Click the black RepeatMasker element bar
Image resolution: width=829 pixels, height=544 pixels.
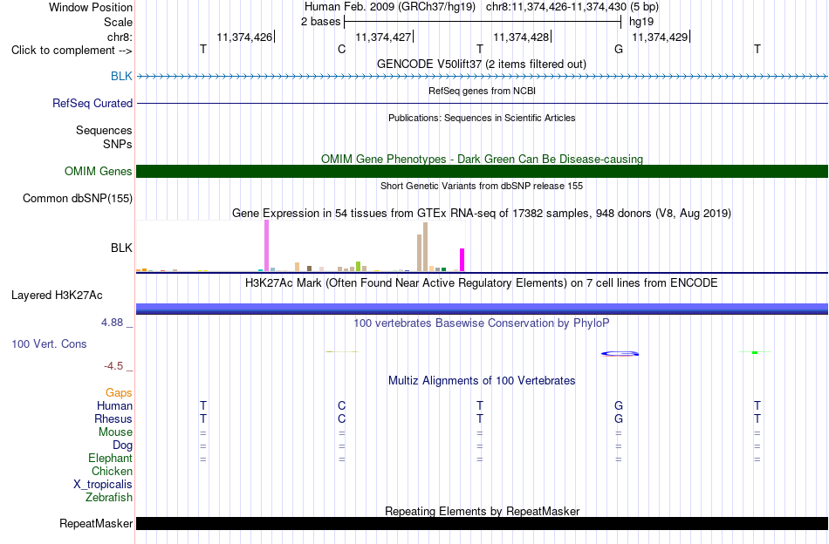point(482,523)
